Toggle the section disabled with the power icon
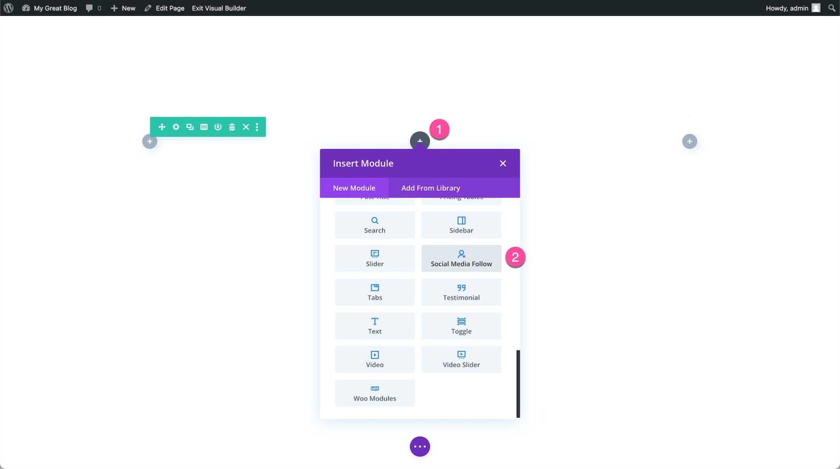Screen dimensions: 840x469 pos(218,127)
